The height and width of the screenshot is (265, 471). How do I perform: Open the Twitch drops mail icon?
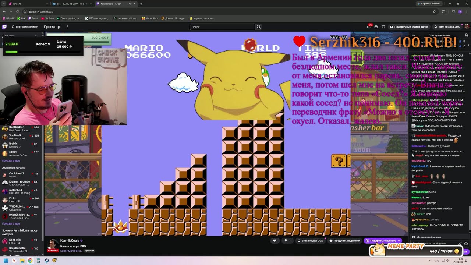pyautogui.click(x=376, y=27)
